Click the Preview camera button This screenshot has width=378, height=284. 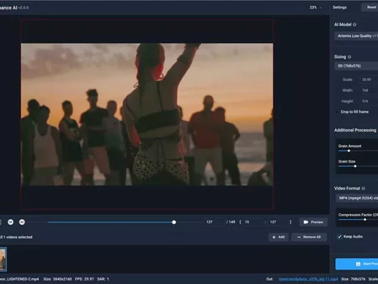[313, 222]
